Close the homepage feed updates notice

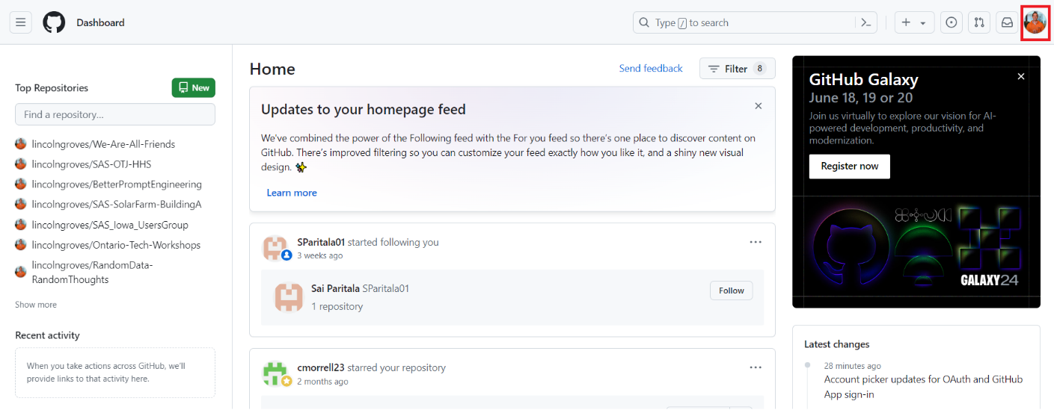[x=758, y=106]
